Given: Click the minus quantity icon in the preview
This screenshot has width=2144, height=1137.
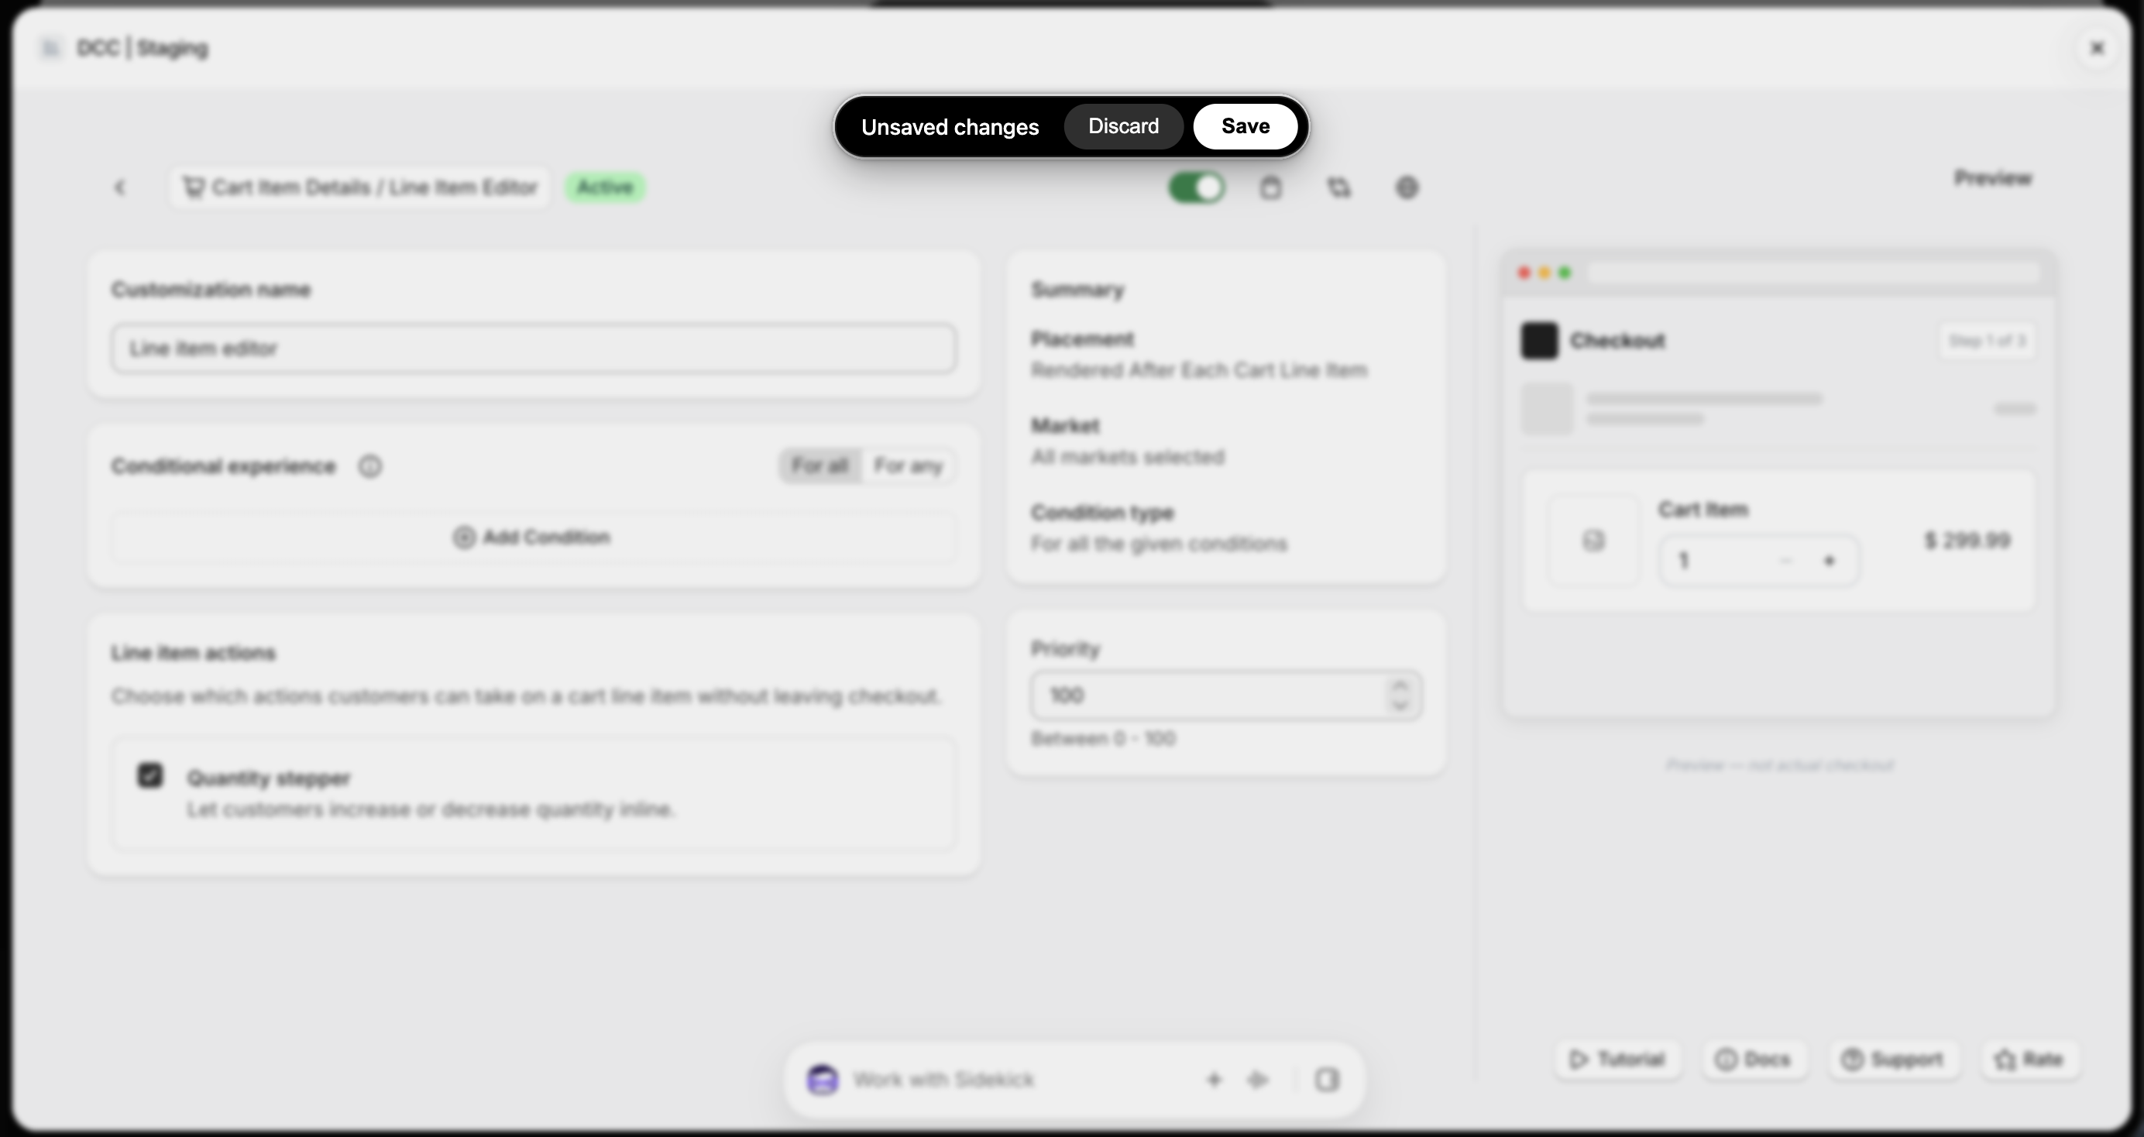Looking at the screenshot, I should (x=1785, y=560).
